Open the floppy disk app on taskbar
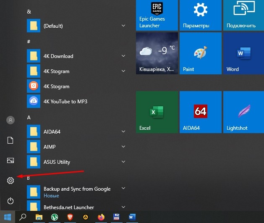The image size is (264, 223). [117, 217]
